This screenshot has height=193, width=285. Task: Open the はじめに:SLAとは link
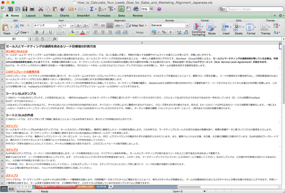[x=17, y=51]
